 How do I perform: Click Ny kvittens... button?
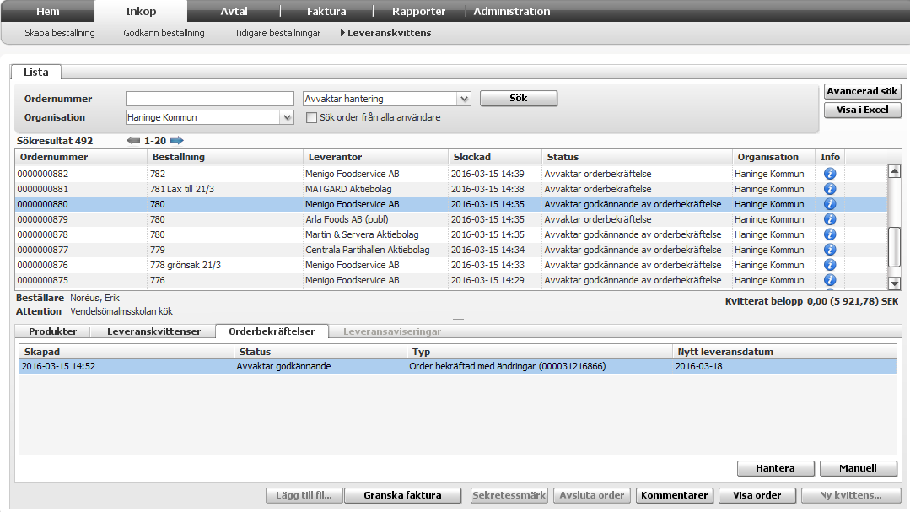(x=851, y=495)
